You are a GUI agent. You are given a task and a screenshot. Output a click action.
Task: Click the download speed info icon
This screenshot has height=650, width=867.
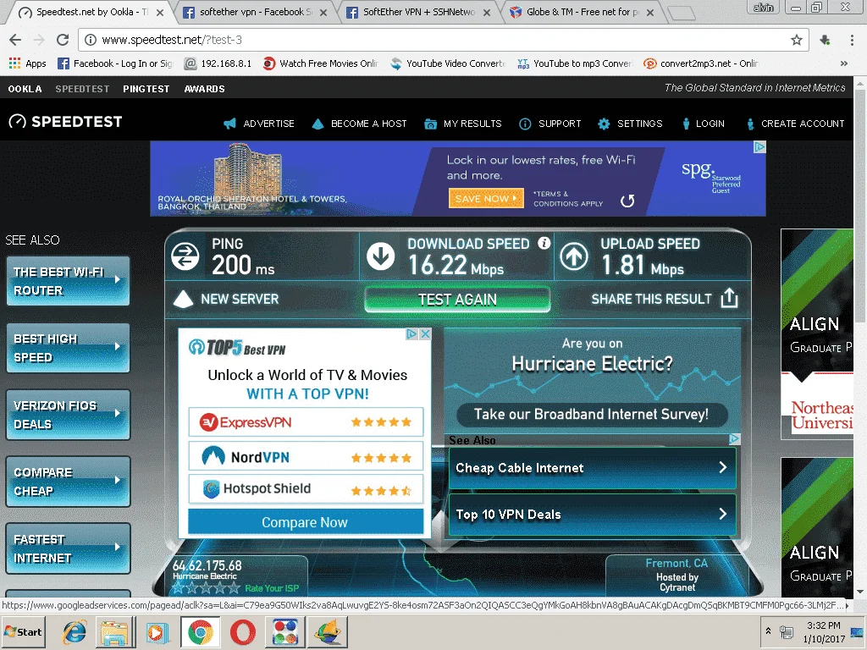(544, 243)
